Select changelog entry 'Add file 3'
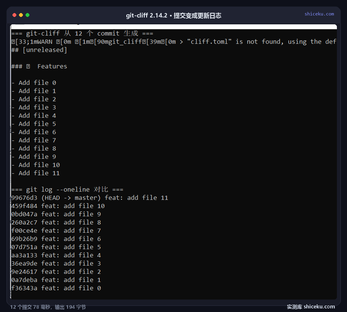Viewport: 347px width, 312px height. click(x=34, y=107)
